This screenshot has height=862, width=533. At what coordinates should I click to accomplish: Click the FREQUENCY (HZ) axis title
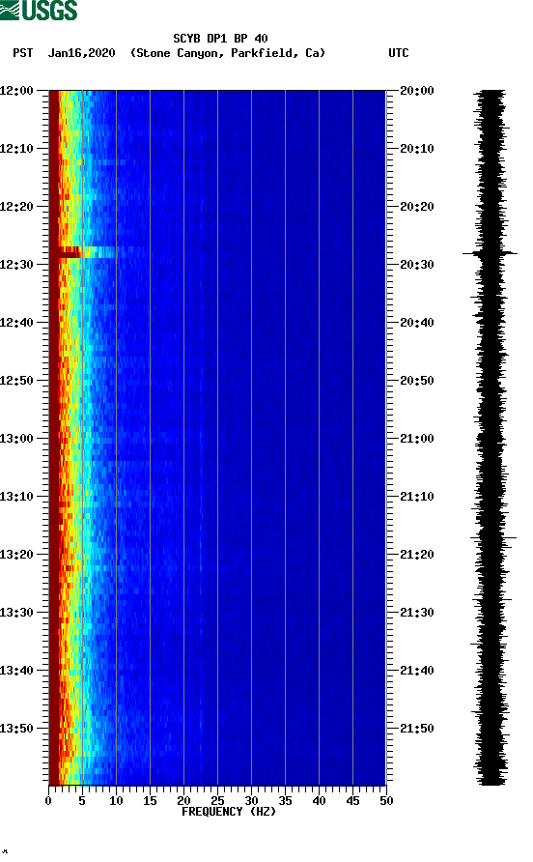[229, 812]
